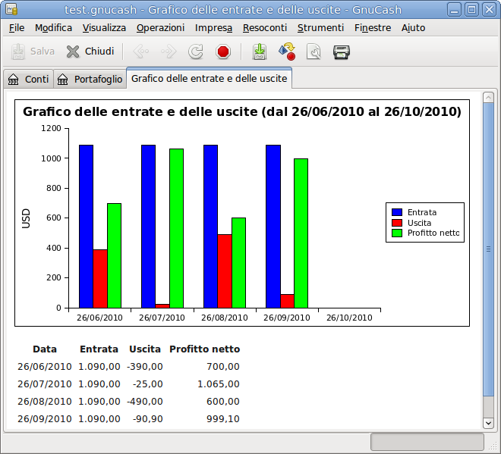
Task: Click the Export report icon with green arrow
Action: pos(260,52)
